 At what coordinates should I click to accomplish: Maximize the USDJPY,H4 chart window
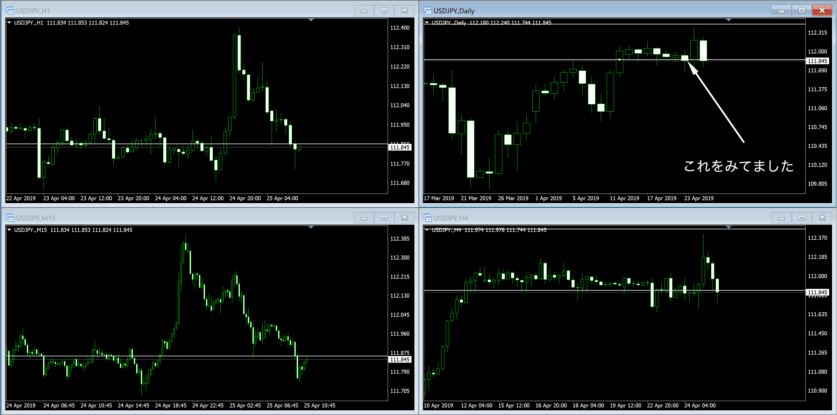(802, 218)
